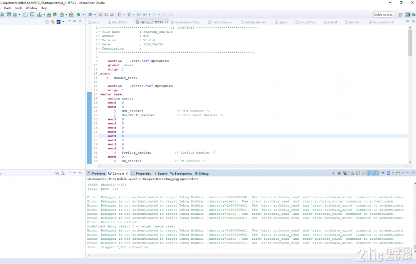Click the Debug bug toolbar icon
Viewport: 416px width, 264px height.
(x=79, y=15)
